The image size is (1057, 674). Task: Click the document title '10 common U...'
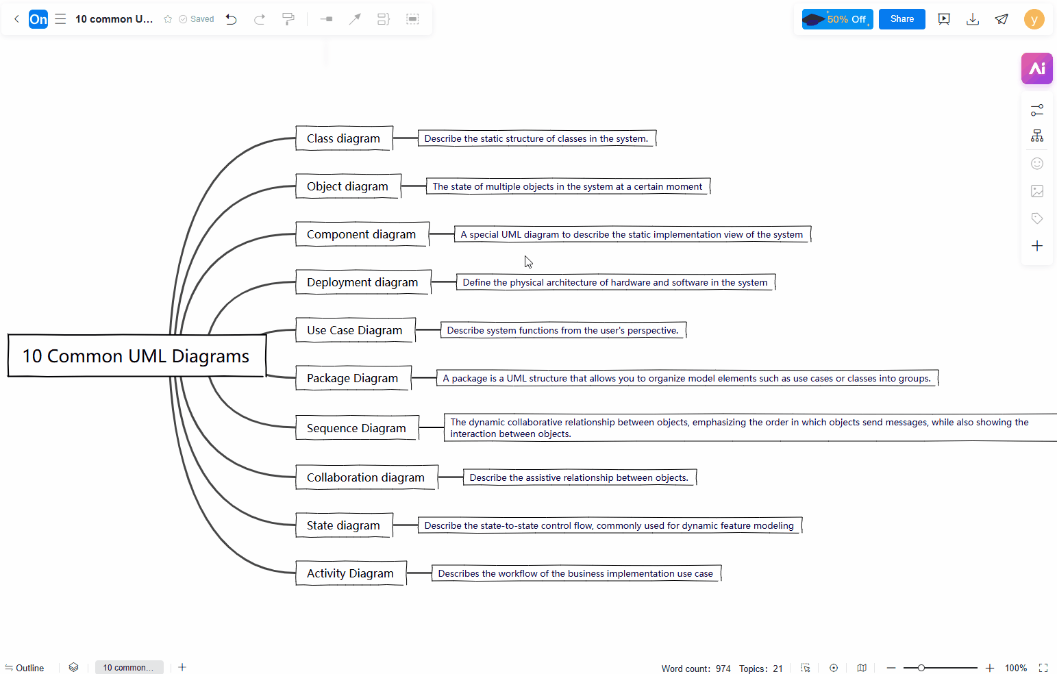click(114, 19)
